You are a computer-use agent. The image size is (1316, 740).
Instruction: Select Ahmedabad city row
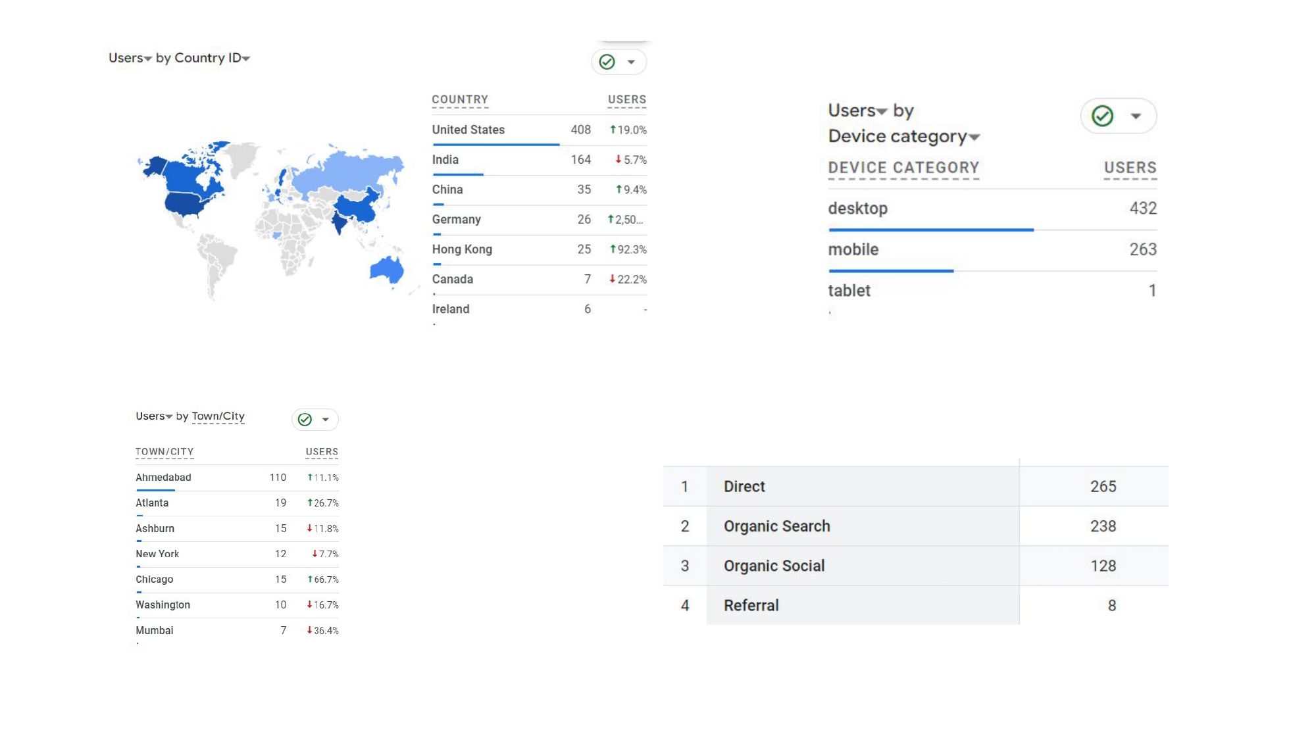tap(237, 478)
